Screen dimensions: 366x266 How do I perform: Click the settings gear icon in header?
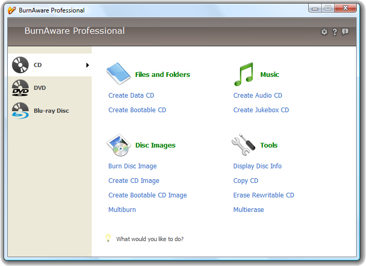(324, 32)
